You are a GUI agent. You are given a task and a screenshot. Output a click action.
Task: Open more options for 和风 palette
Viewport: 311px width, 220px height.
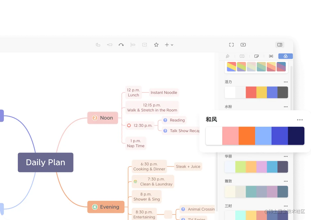pyautogui.click(x=300, y=120)
